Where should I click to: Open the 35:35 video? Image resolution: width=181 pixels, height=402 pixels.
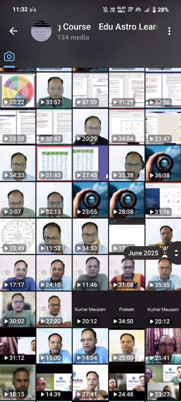(x=18, y=127)
